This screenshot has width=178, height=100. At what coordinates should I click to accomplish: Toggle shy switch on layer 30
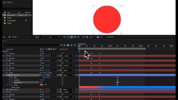(41, 61)
